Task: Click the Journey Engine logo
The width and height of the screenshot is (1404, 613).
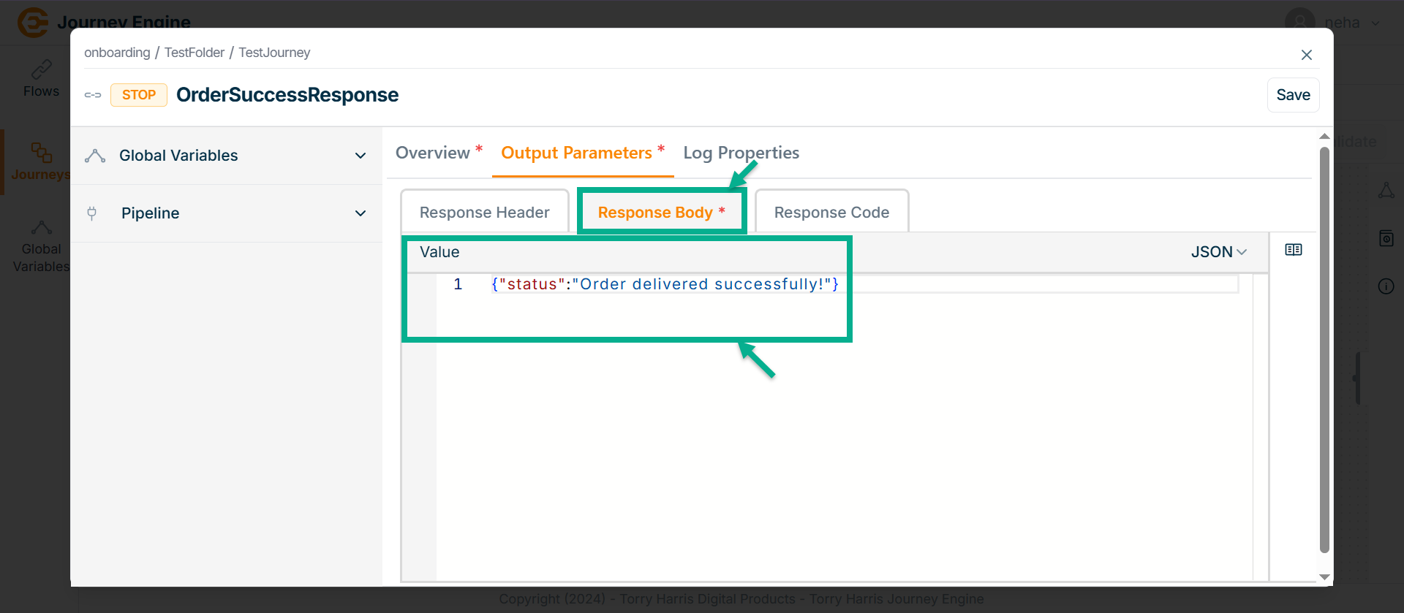Action: [33, 22]
